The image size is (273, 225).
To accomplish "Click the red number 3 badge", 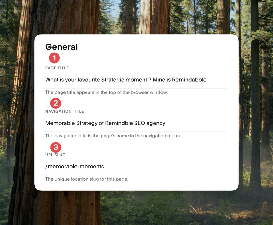I will 56,147.
